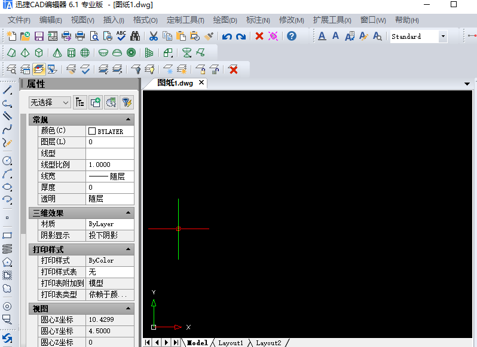This screenshot has width=477, height=347.
Task: Close the 图纸1.dwg document tab
Action: (201, 83)
